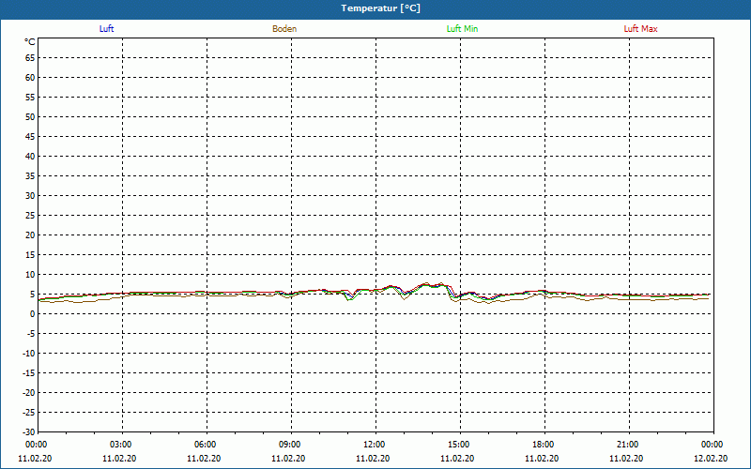This screenshot has width=751, height=469.
Task: Click the 15:00 time axis label
Action: click(459, 445)
